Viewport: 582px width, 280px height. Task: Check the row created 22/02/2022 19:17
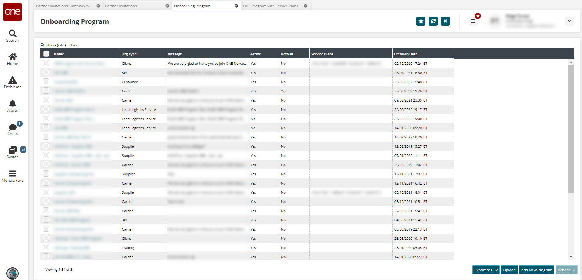click(x=46, y=109)
